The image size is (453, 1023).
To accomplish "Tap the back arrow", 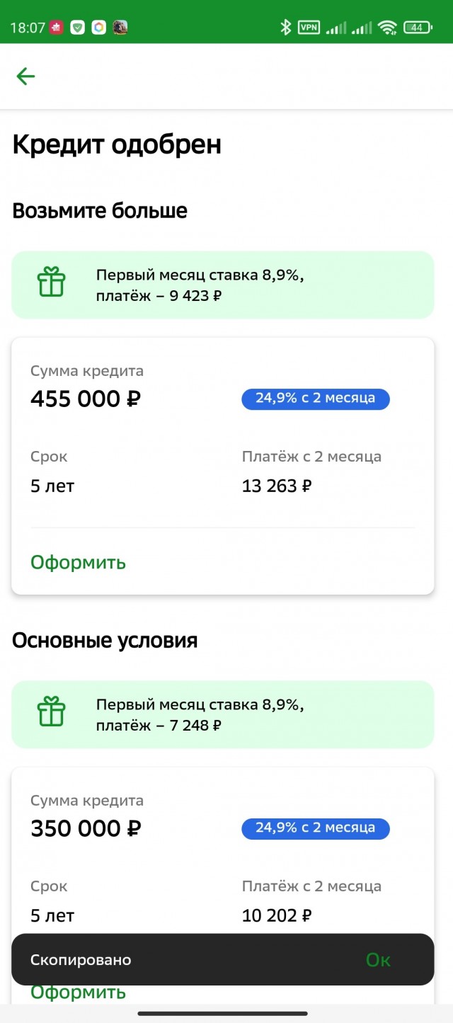I will [25, 76].
